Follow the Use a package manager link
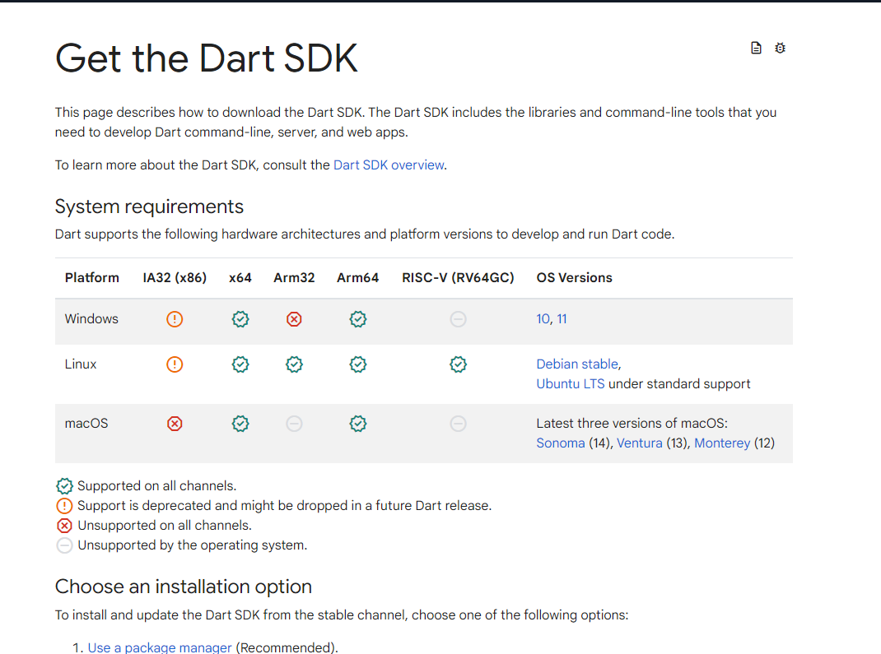This screenshot has height=654, width=881. point(160,647)
